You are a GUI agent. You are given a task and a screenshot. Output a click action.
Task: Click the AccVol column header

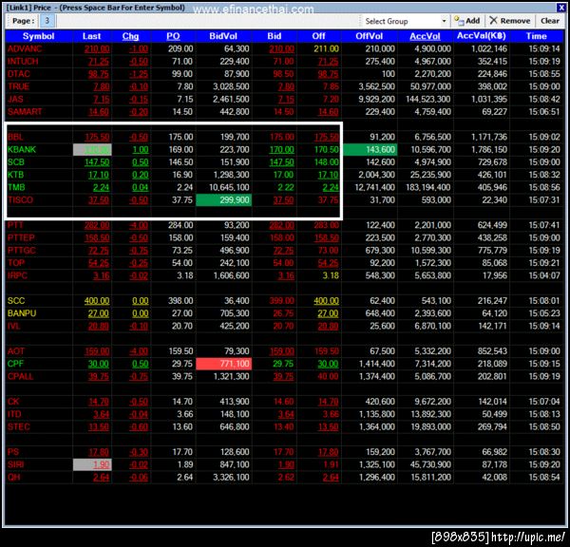425,36
